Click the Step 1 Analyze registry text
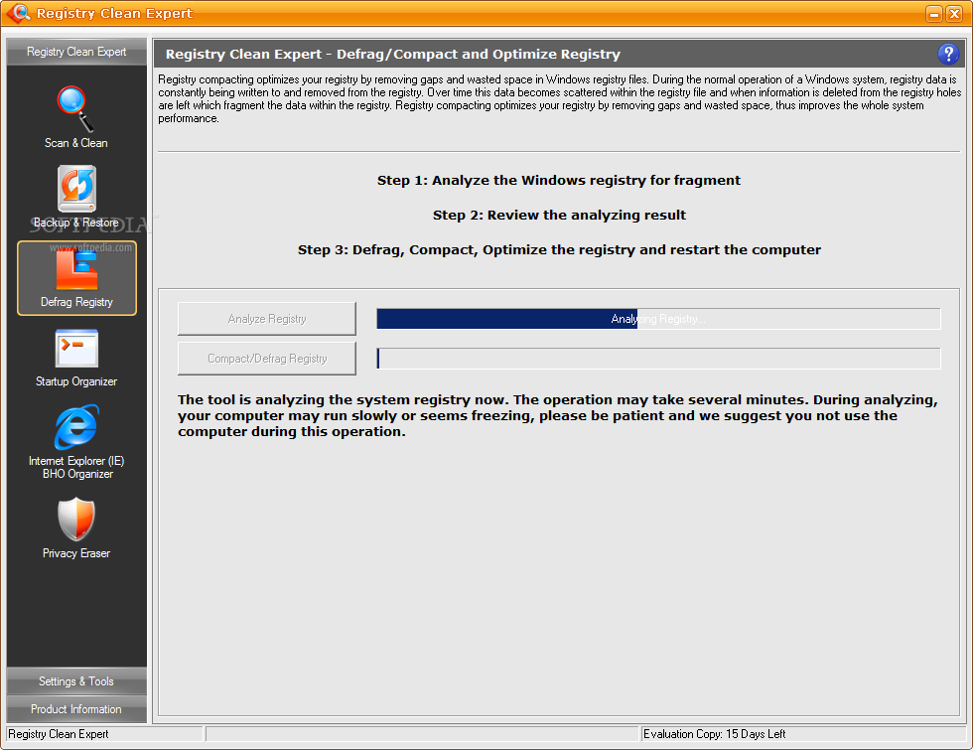Image resolution: width=973 pixels, height=750 pixels. point(558,180)
